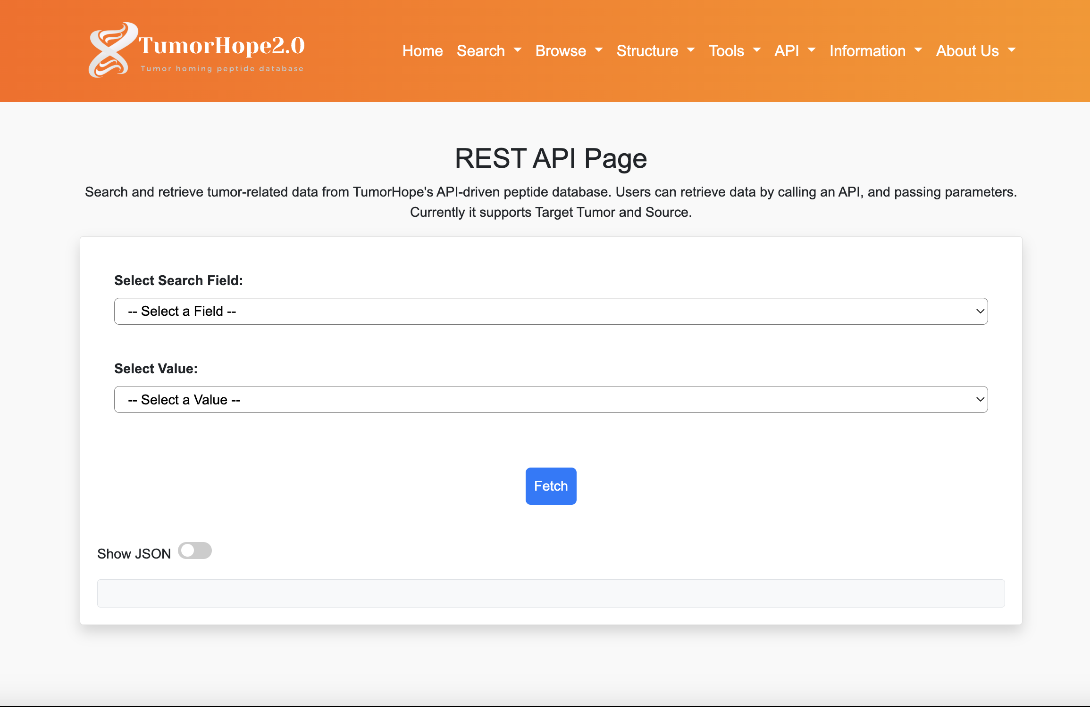Screen dimensions: 1090x707
Task: Click the REST API Page heading
Action: (550, 159)
